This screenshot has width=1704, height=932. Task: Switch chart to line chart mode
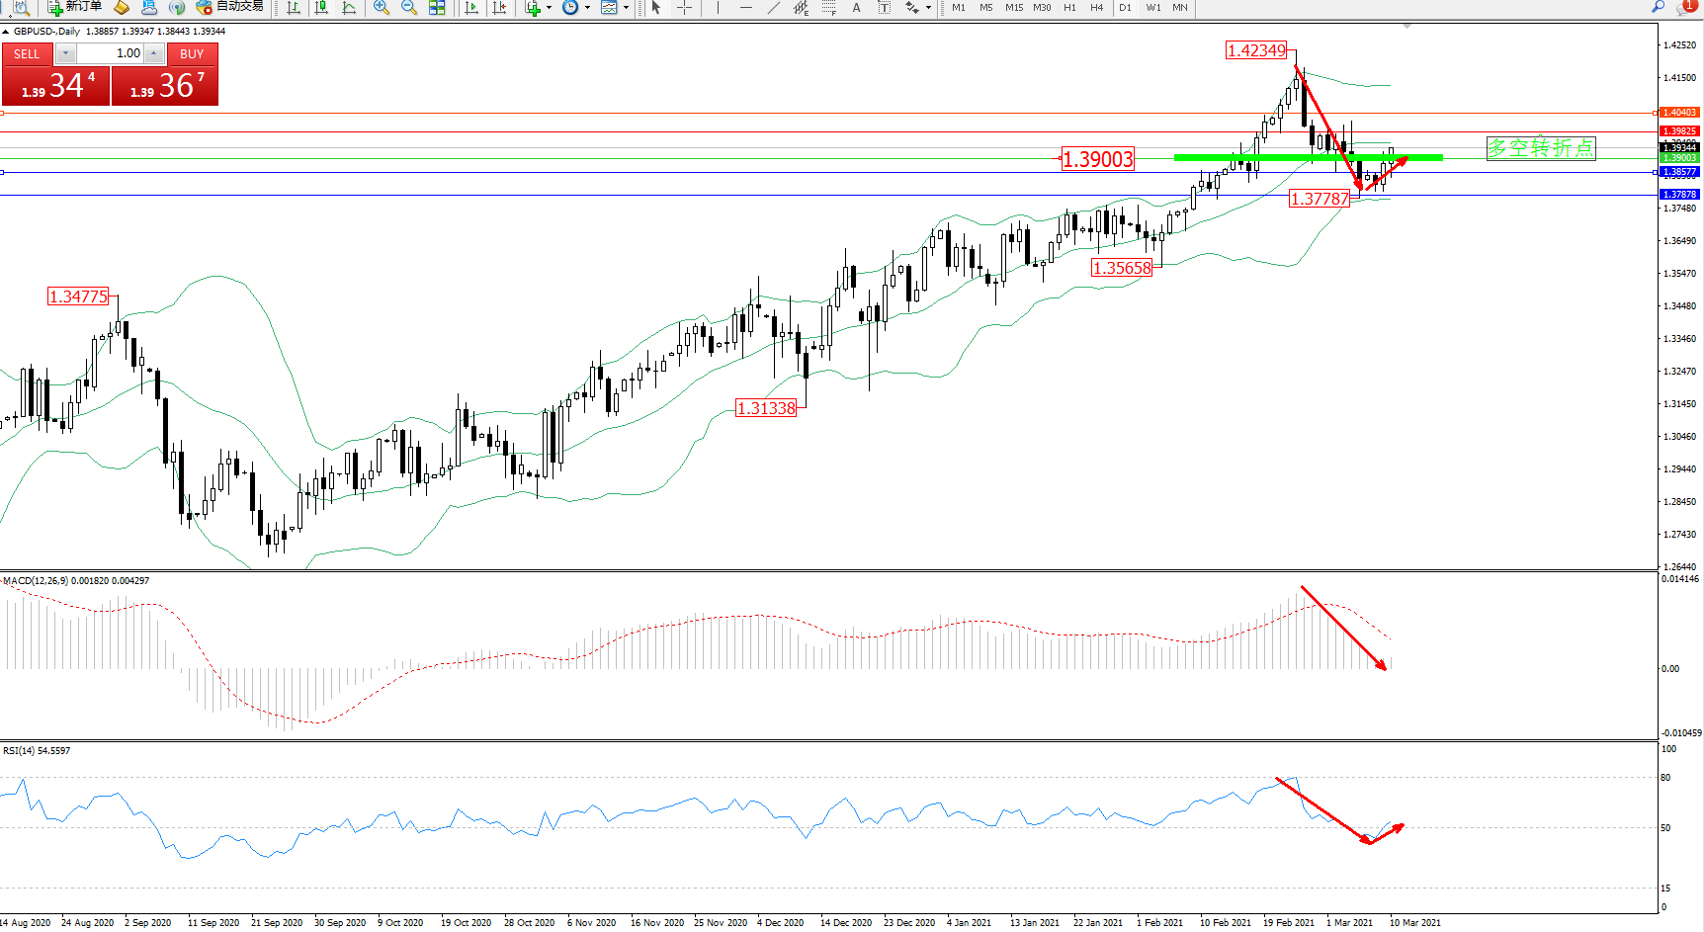pyautogui.click(x=349, y=8)
